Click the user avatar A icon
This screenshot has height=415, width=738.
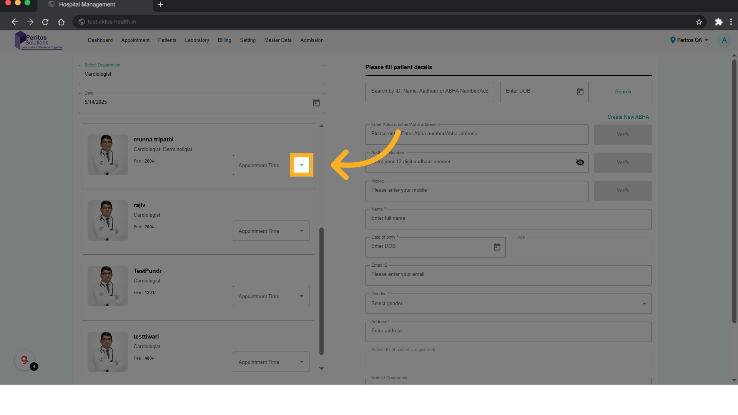724,40
